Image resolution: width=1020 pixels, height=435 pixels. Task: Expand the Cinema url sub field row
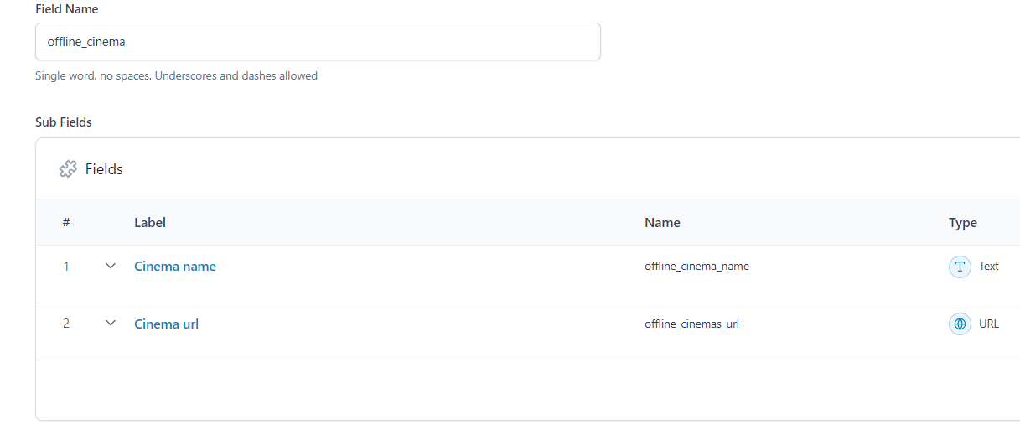click(111, 324)
